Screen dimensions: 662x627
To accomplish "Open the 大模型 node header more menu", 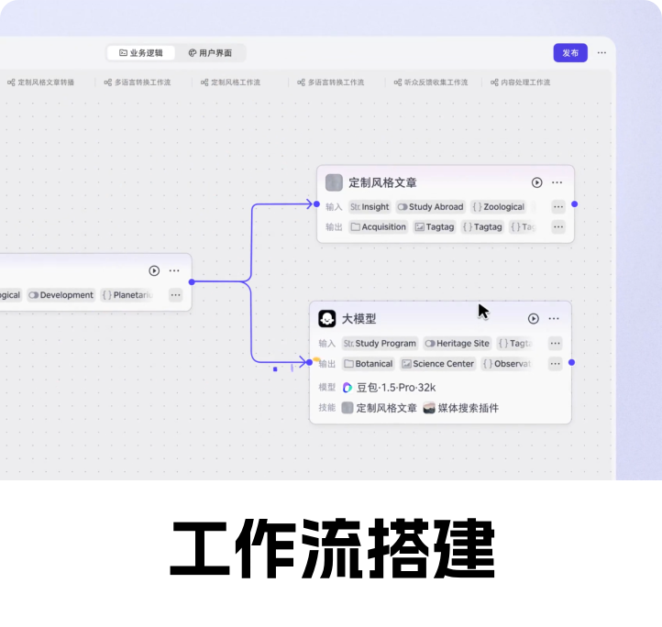I will coord(554,319).
